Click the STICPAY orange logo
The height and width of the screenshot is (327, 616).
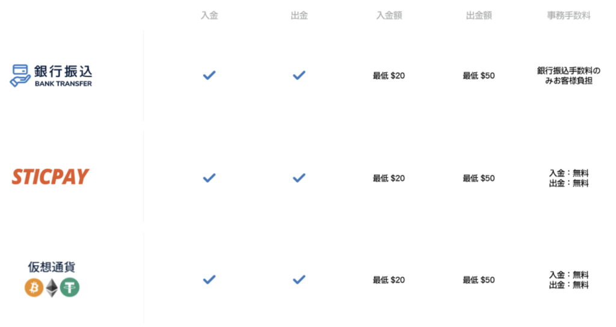click(x=51, y=177)
